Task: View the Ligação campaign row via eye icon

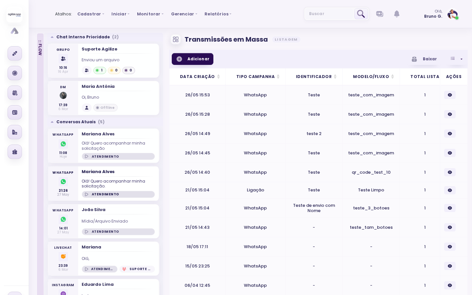Action: 450,190
